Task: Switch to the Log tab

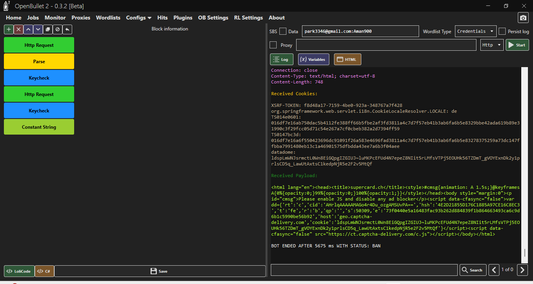Action: pos(281,59)
